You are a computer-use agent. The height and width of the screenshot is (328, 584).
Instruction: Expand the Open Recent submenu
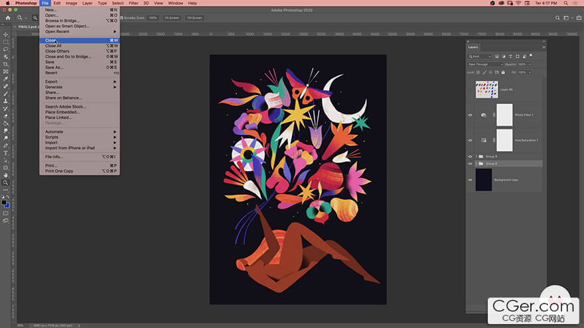click(x=80, y=32)
